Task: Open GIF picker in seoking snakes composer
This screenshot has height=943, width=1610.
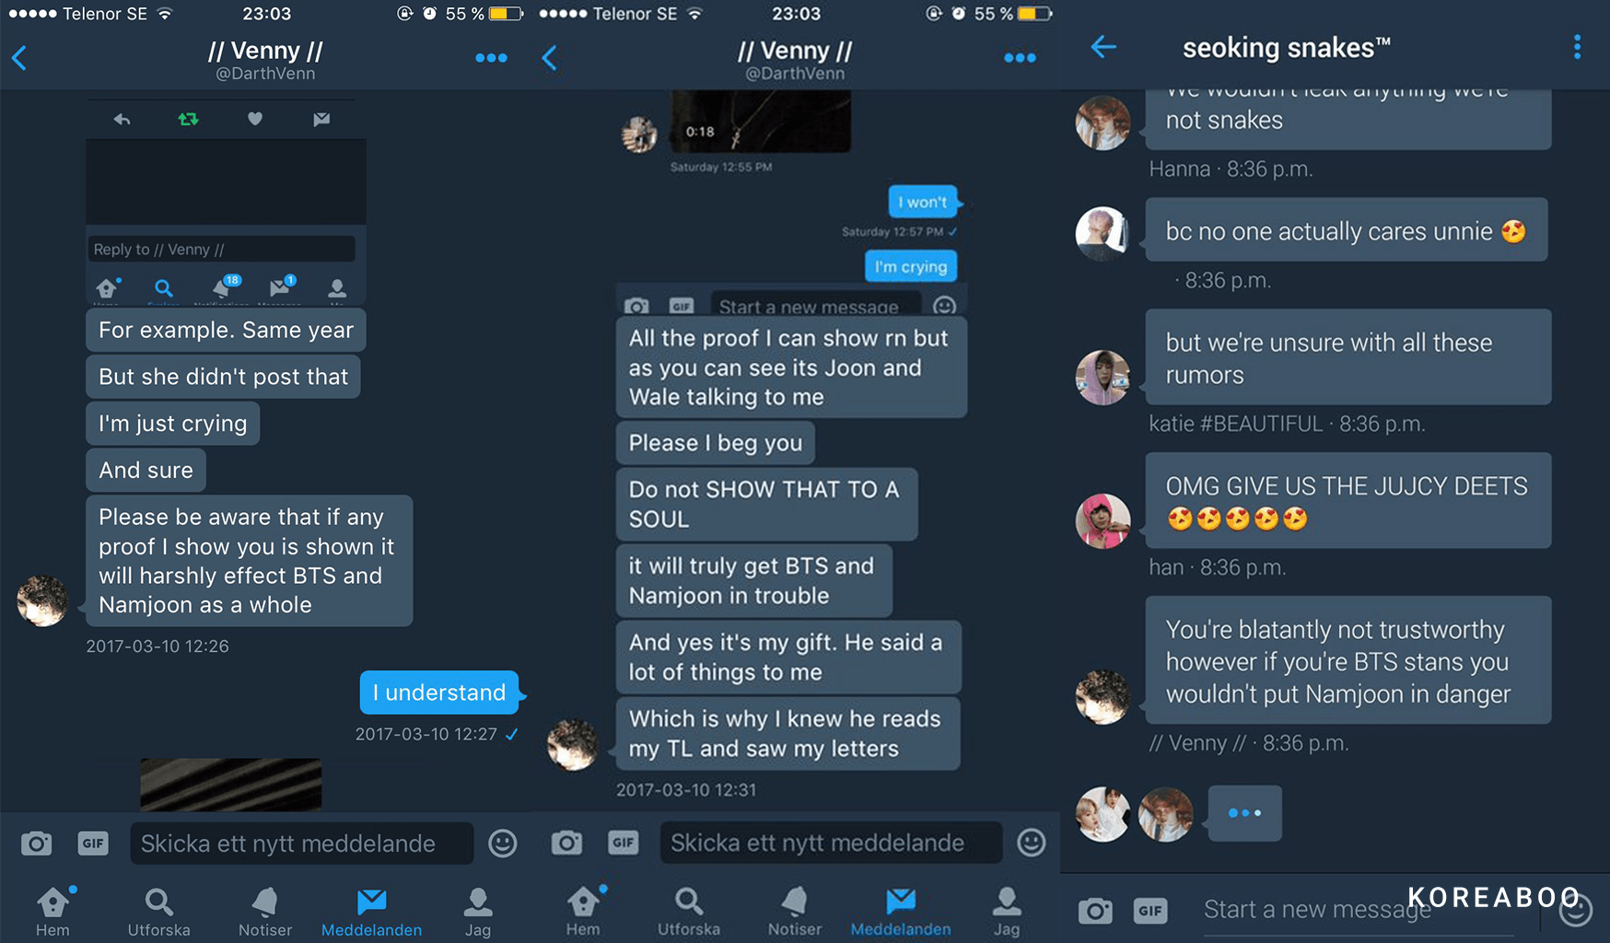Action: [1150, 911]
